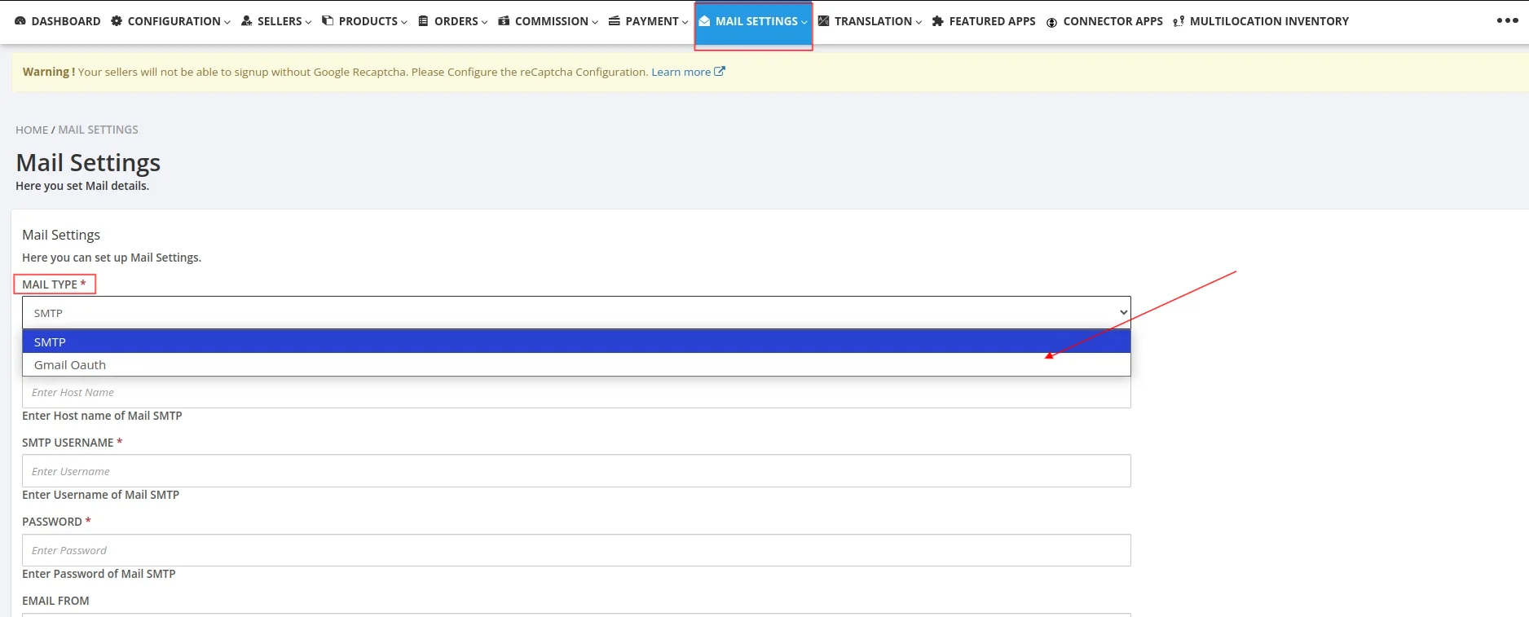
Task: Click the Dashboard gauge icon
Action: coord(20,21)
